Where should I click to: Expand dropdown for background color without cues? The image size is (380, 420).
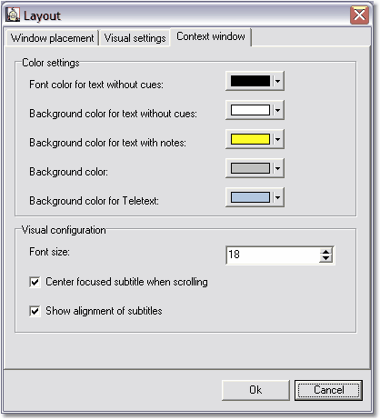coord(277,110)
